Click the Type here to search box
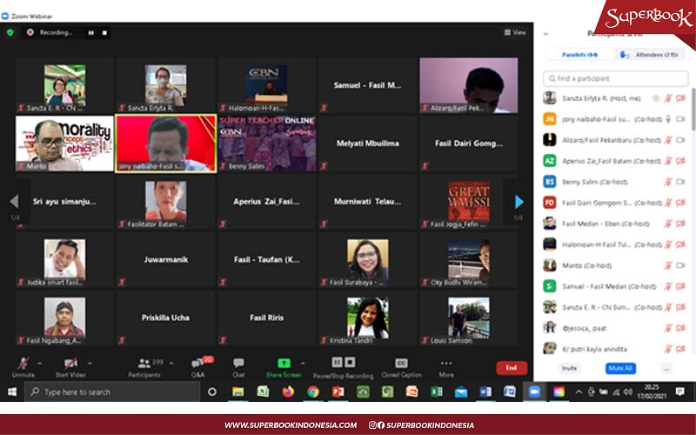Screen dimensions: 696x435 (x=113, y=392)
